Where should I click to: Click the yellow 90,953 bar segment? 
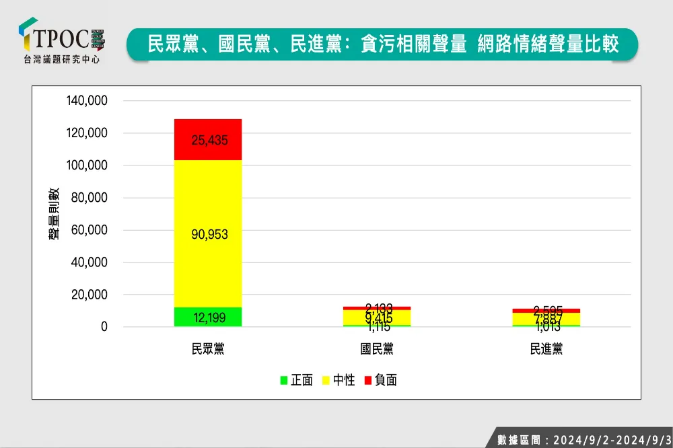click(x=208, y=233)
